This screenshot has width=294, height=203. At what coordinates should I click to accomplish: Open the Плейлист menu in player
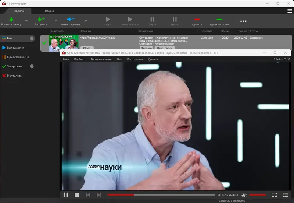click(x=80, y=59)
